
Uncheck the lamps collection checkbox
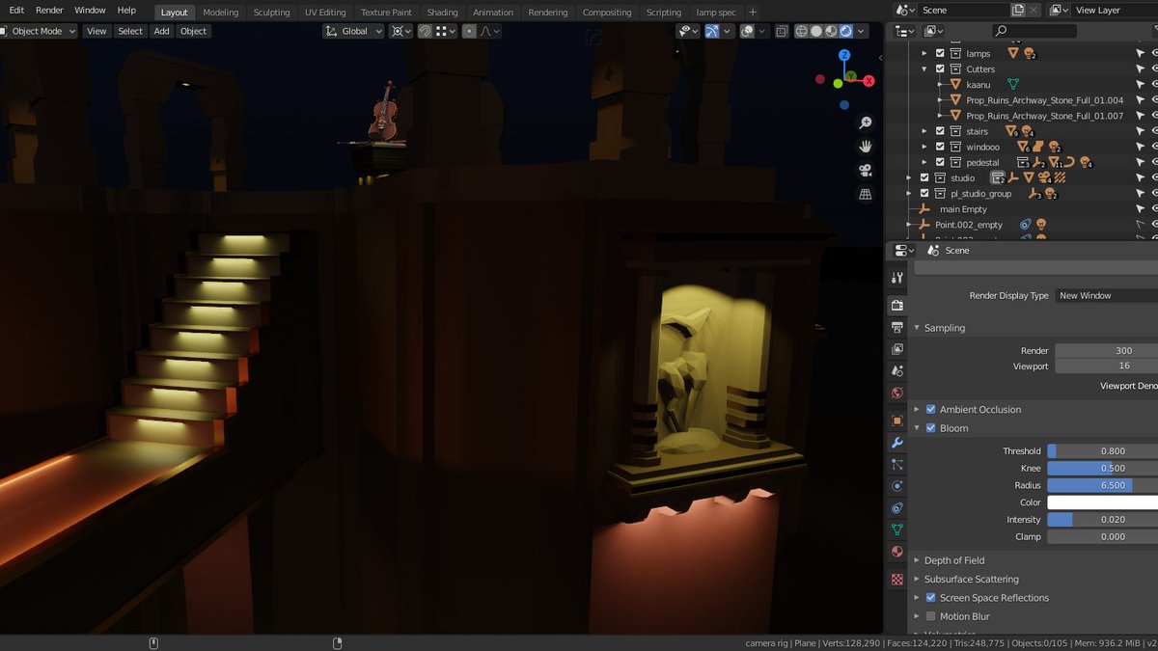[940, 53]
